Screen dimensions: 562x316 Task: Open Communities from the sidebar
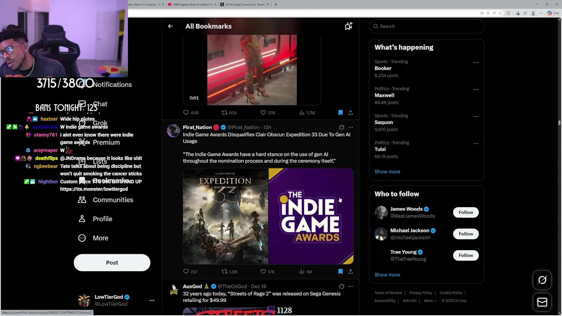pyautogui.click(x=105, y=200)
